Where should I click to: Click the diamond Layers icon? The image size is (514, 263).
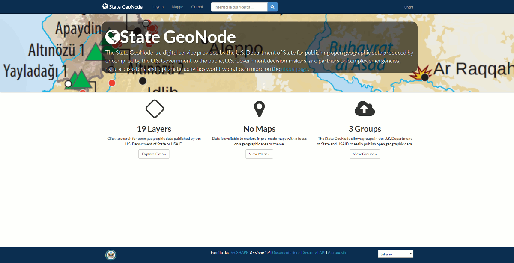point(155,109)
